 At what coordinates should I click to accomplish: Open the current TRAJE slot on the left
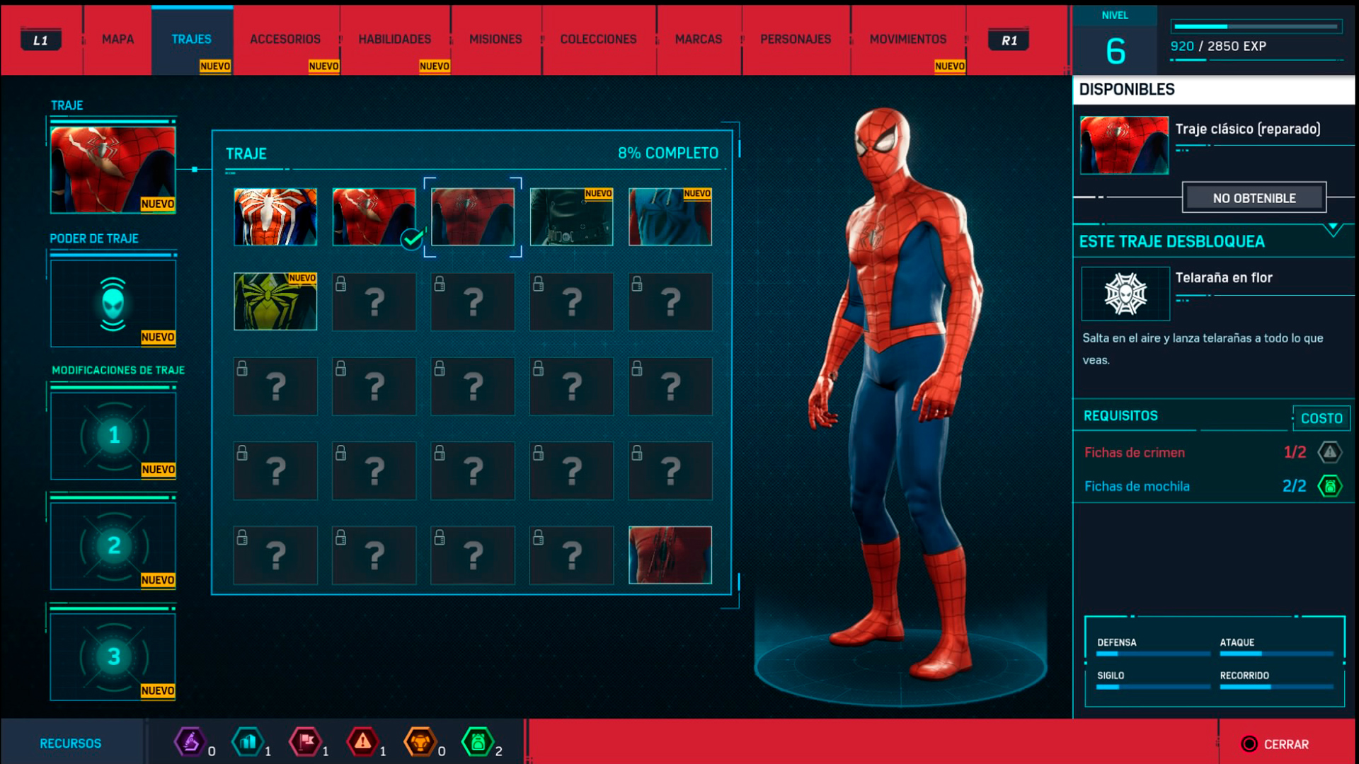point(113,170)
